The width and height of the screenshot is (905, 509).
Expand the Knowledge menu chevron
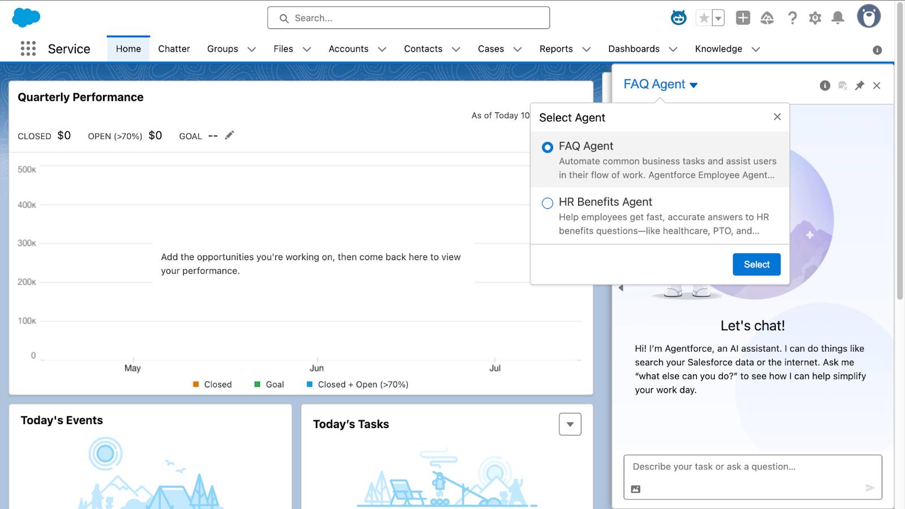(756, 49)
